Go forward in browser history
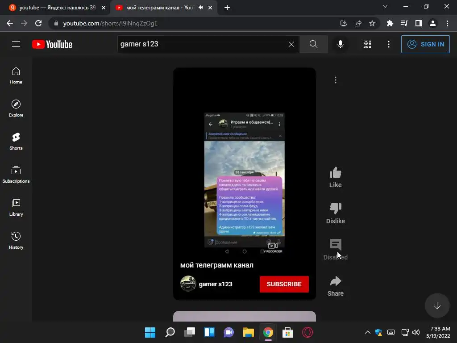The height and width of the screenshot is (343, 457). coord(24,23)
